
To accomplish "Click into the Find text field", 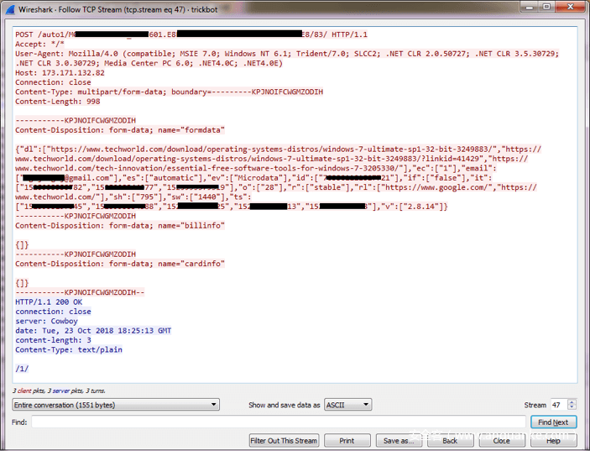I will (278, 422).
